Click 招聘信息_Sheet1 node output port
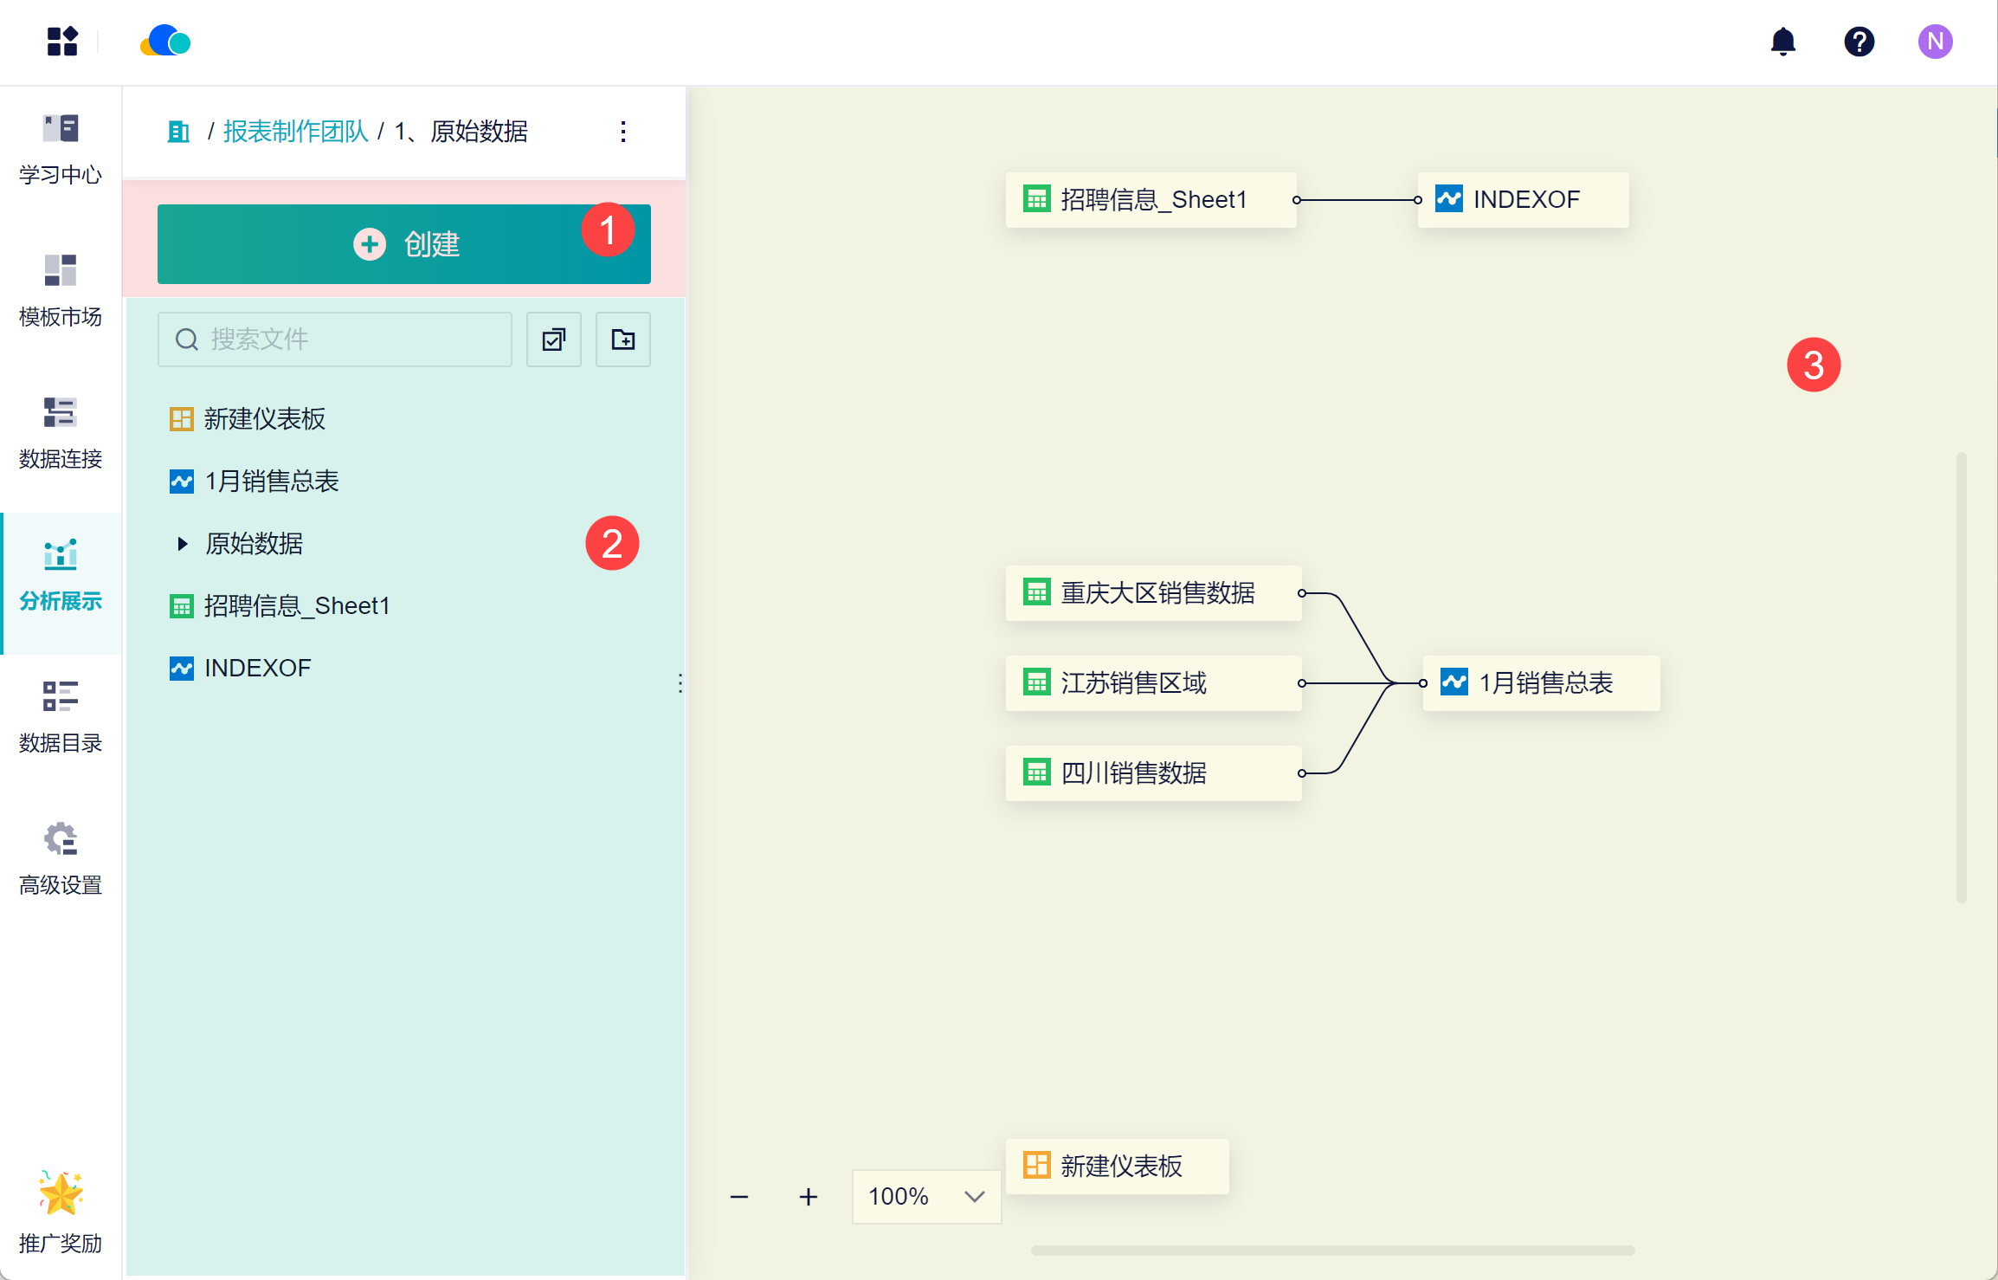The height and width of the screenshot is (1280, 1998). point(1297,200)
